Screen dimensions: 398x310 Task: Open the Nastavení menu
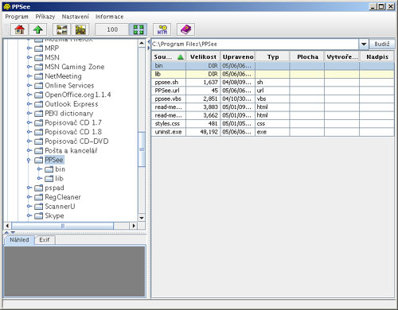tap(75, 17)
